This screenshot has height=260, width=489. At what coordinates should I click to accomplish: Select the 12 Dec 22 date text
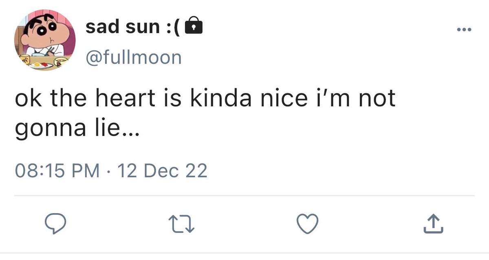(162, 171)
